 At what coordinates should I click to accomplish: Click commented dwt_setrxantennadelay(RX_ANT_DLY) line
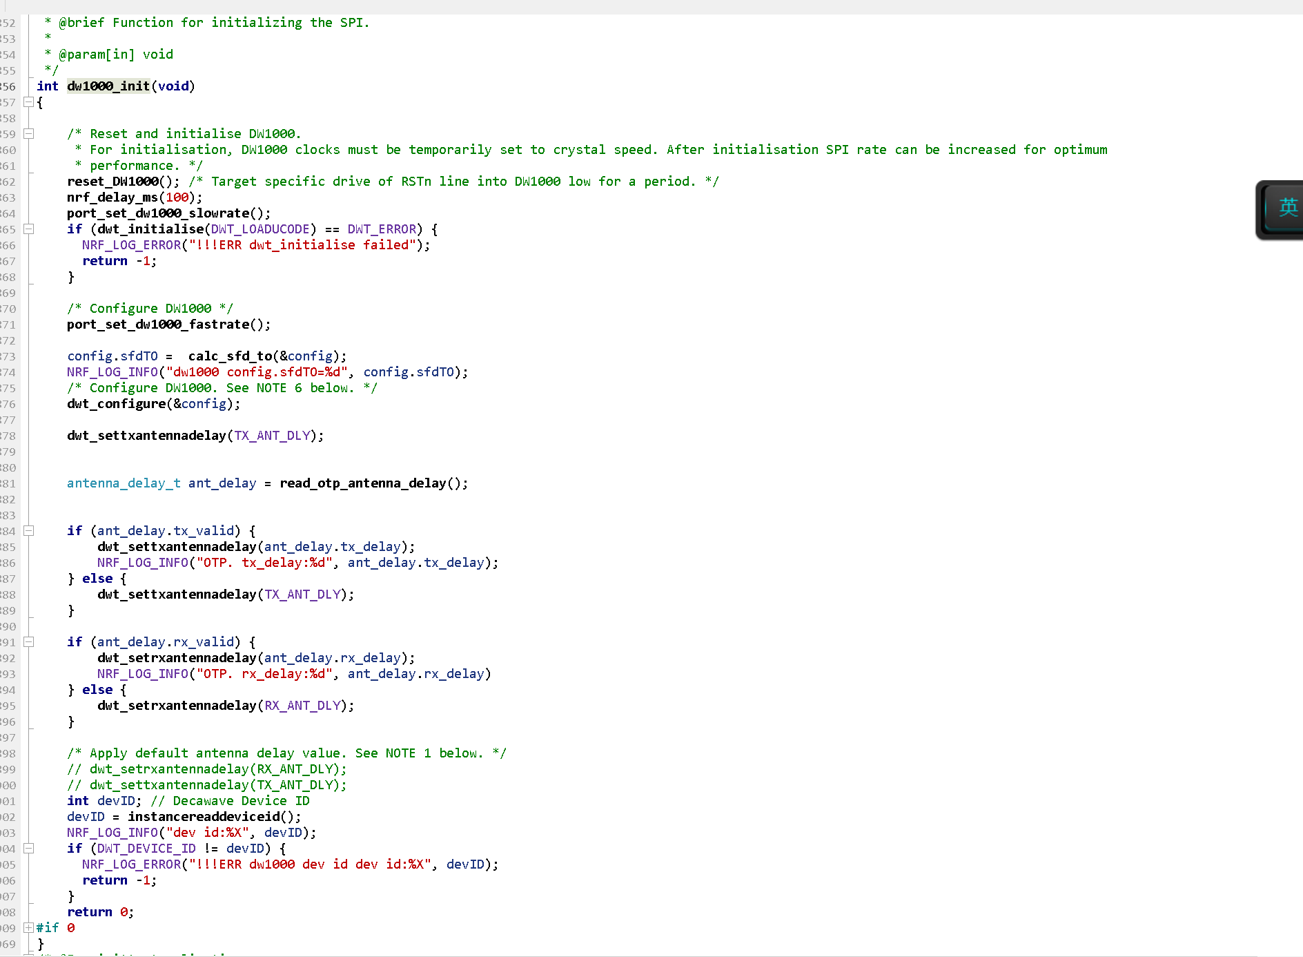(x=207, y=769)
